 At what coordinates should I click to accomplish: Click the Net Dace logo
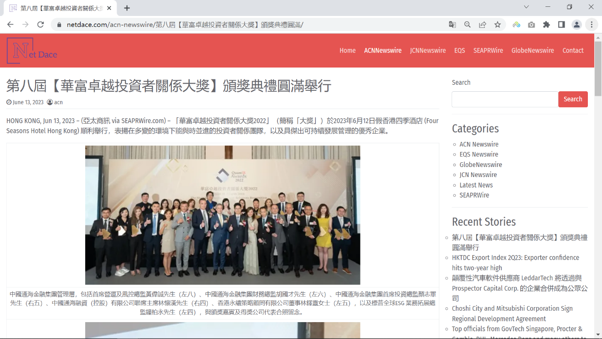(x=32, y=51)
